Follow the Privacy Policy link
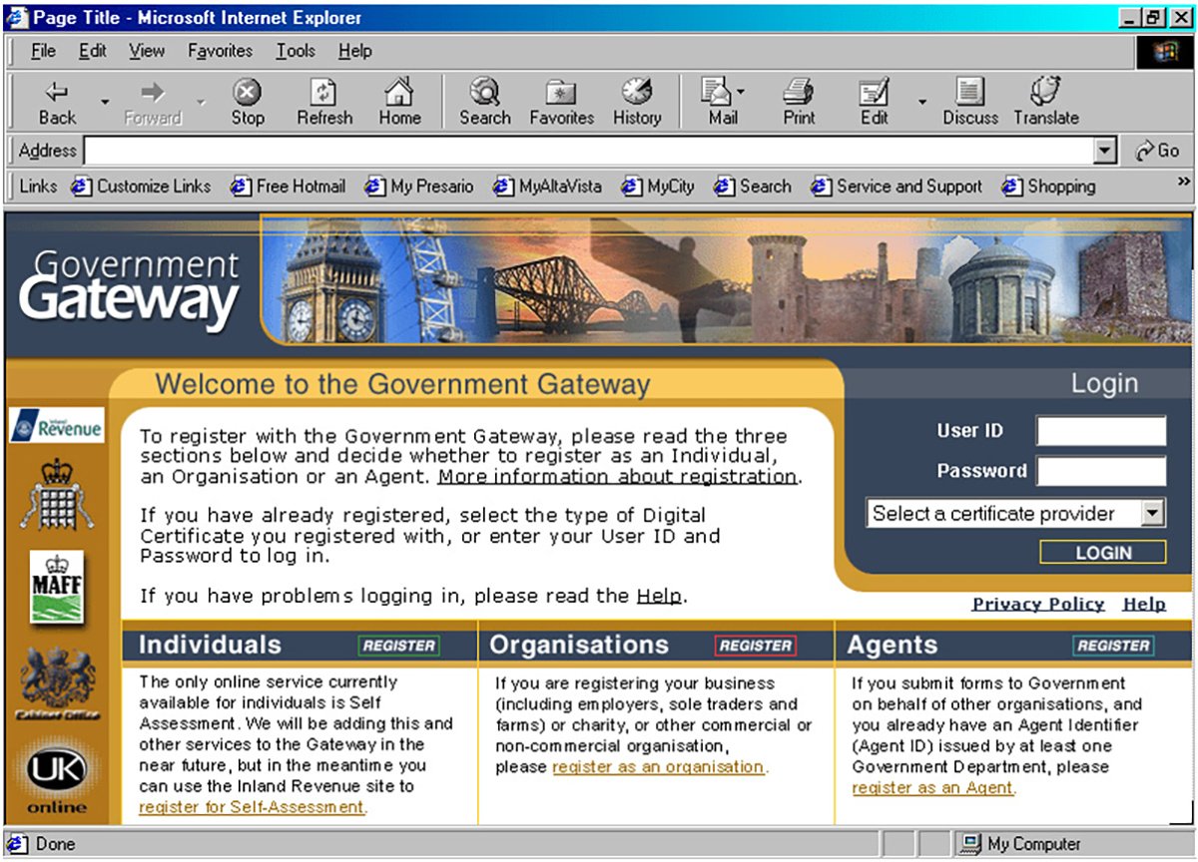The height and width of the screenshot is (862, 1198). click(x=1036, y=604)
